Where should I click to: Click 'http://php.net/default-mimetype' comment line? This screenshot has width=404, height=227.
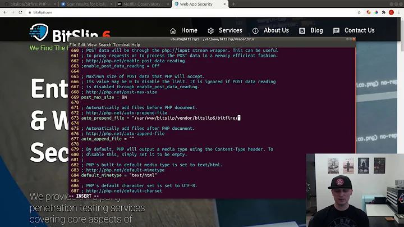125,170
